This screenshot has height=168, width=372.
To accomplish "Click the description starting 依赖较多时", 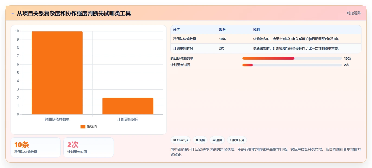I will pos(296,39).
